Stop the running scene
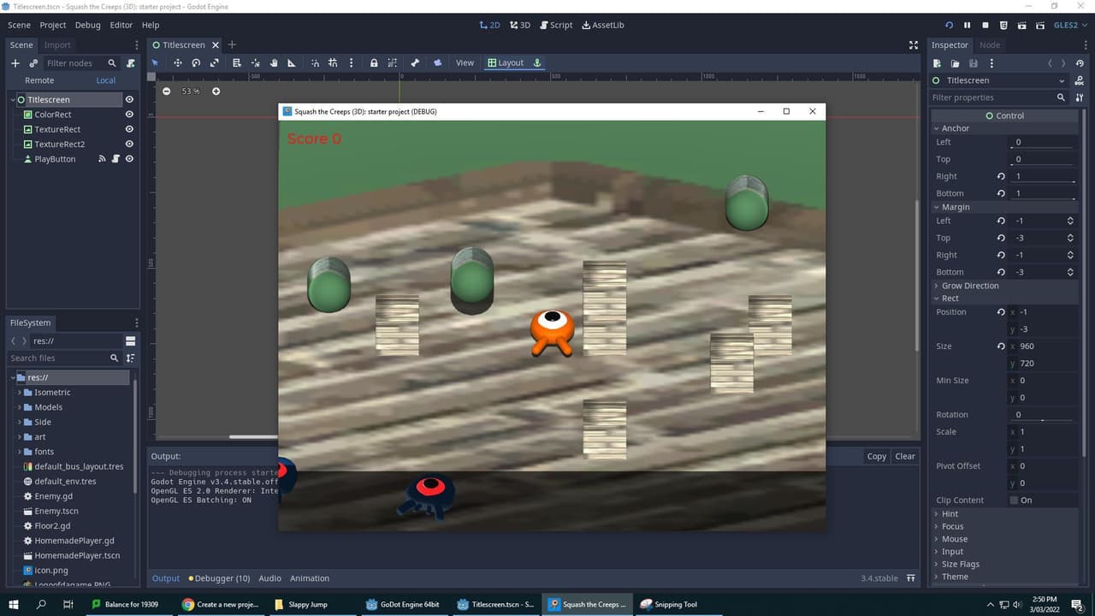The width and height of the screenshot is (1095, 616). coord(985,25)
